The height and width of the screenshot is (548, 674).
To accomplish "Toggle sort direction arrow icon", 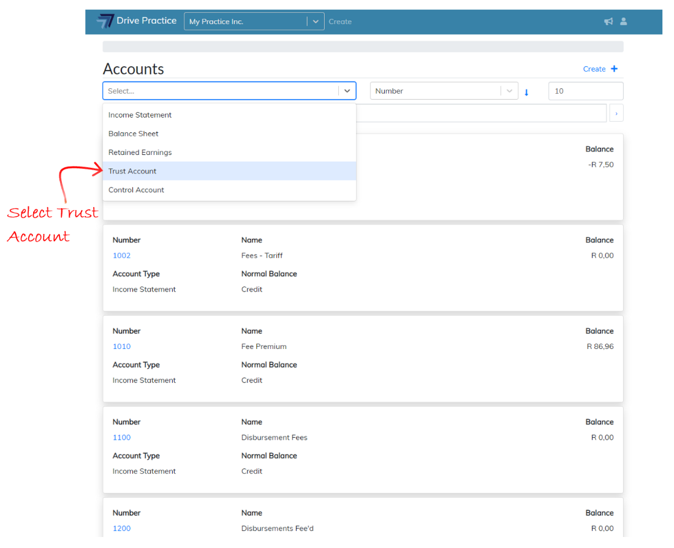I will [526, 92].
